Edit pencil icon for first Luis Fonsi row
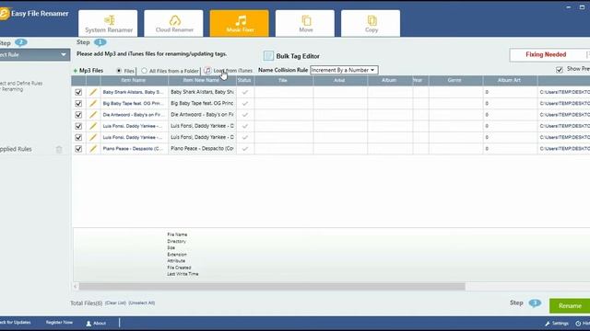Screen dimensions: 590x331 pos(93,126)
